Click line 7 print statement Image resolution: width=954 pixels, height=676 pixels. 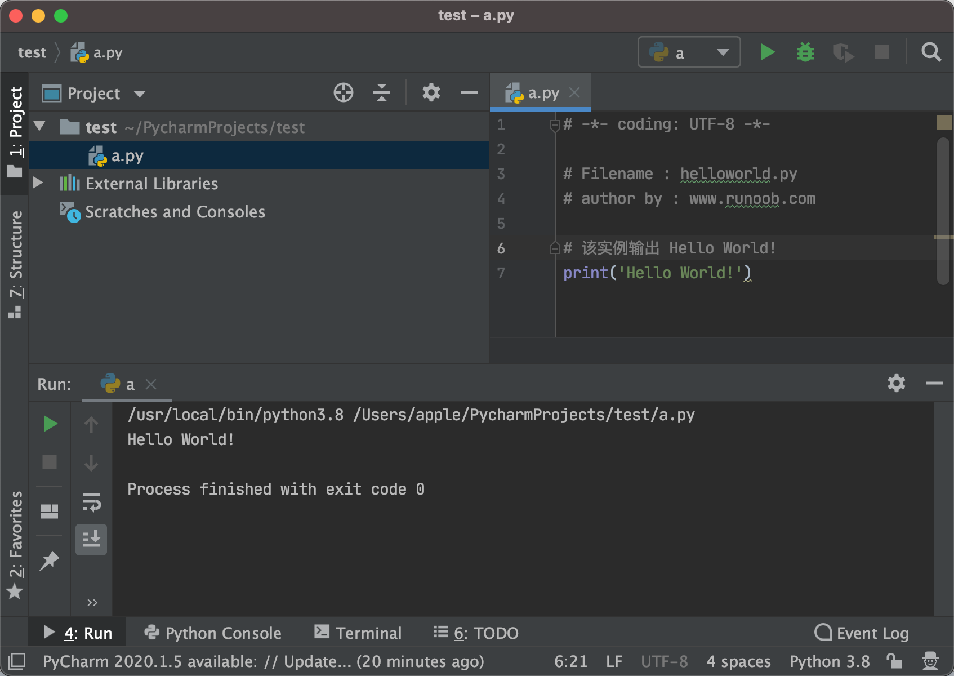(x=657, y=273)
